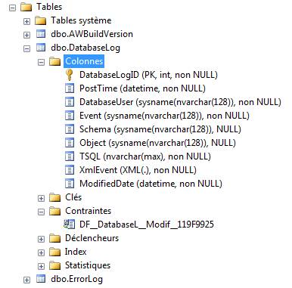The width and height of the screenshot is (292, 288).
Task: Select ModifiedDate (datetime, non NULL) text
Action: tap(151, 184)
